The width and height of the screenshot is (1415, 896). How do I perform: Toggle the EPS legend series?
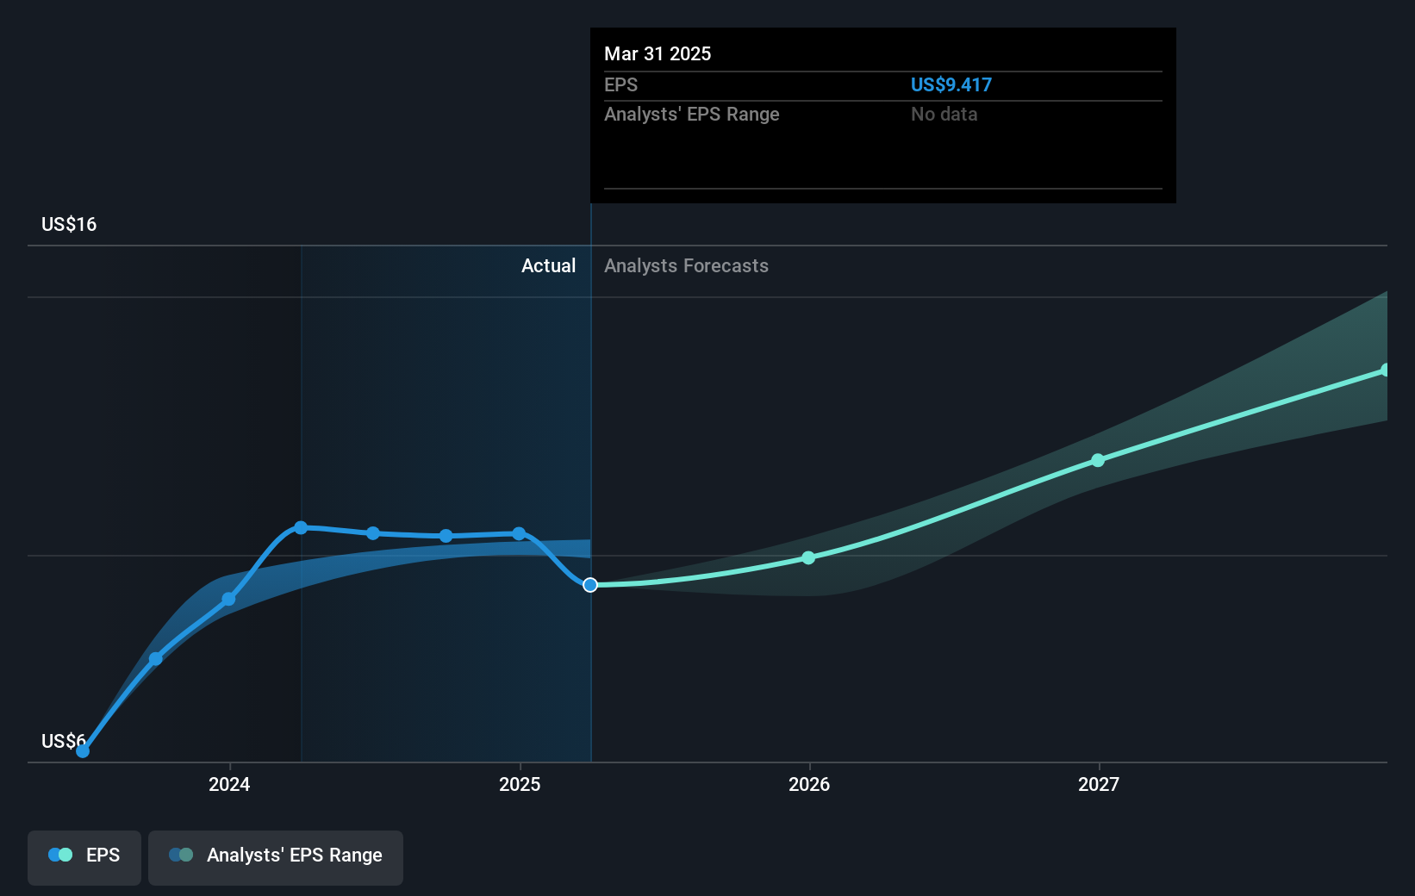84,857
